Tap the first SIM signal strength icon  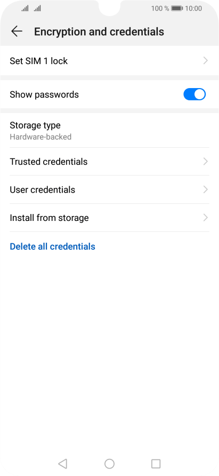click(25, 9)
